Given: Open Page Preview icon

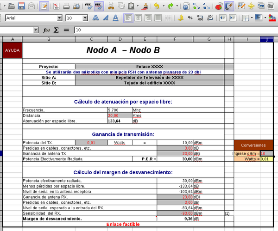Looking at the screenshot, I should [76, 6].
